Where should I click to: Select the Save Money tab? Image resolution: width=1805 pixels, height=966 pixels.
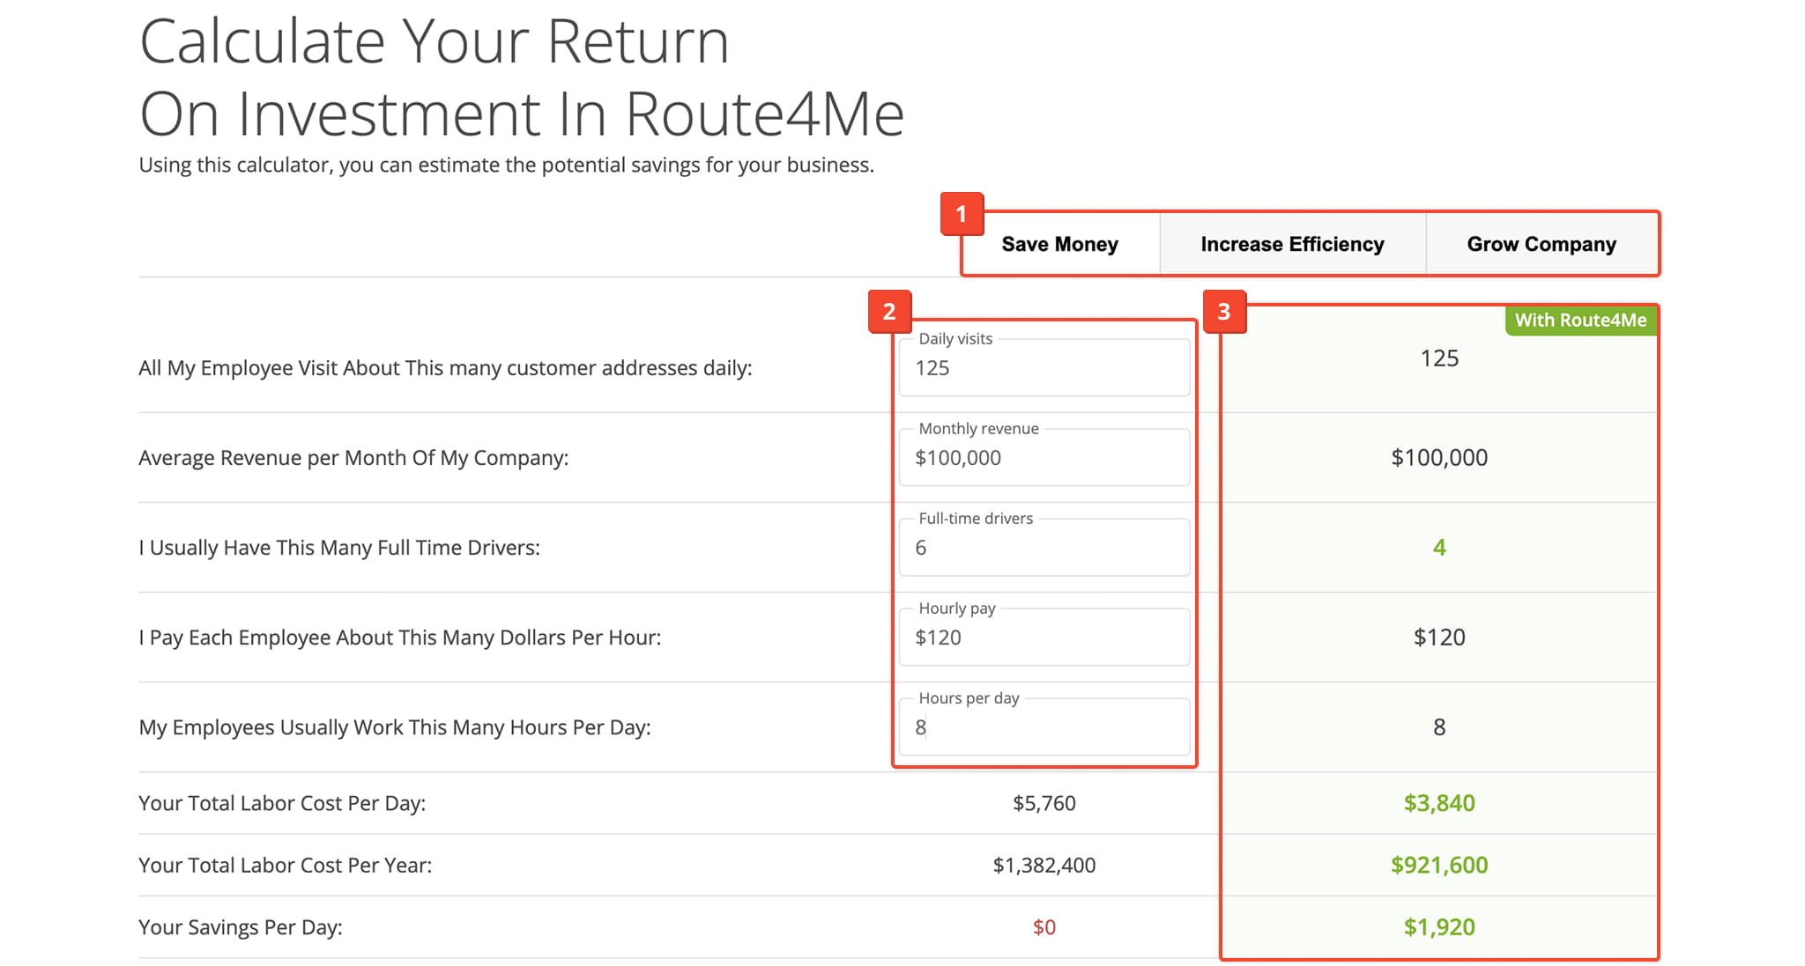coord(1059,244)
